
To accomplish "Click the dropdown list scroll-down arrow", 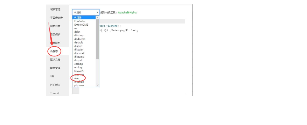I will (98, 85).
